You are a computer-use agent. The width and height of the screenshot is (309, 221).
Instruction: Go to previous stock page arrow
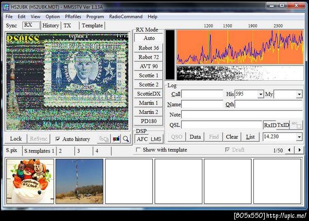(x=289, y=150)
